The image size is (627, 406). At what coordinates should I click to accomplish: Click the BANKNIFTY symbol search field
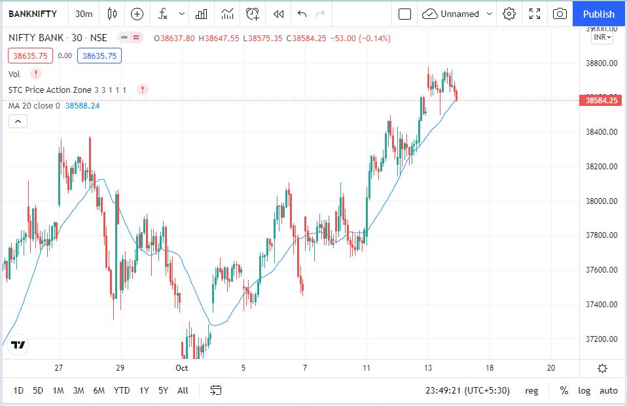tap(33, 14)
